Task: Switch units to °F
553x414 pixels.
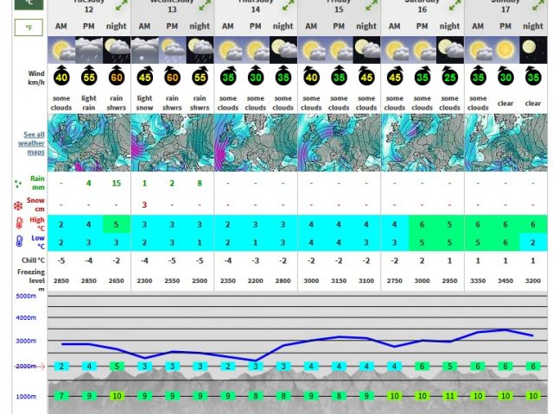Action: pyautogui.click(x=29, y=28)
